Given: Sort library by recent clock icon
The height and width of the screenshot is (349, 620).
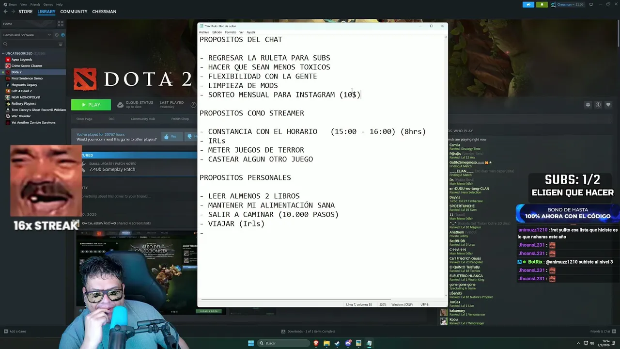Looking at the screenshot, I should (x=56, y=35).
